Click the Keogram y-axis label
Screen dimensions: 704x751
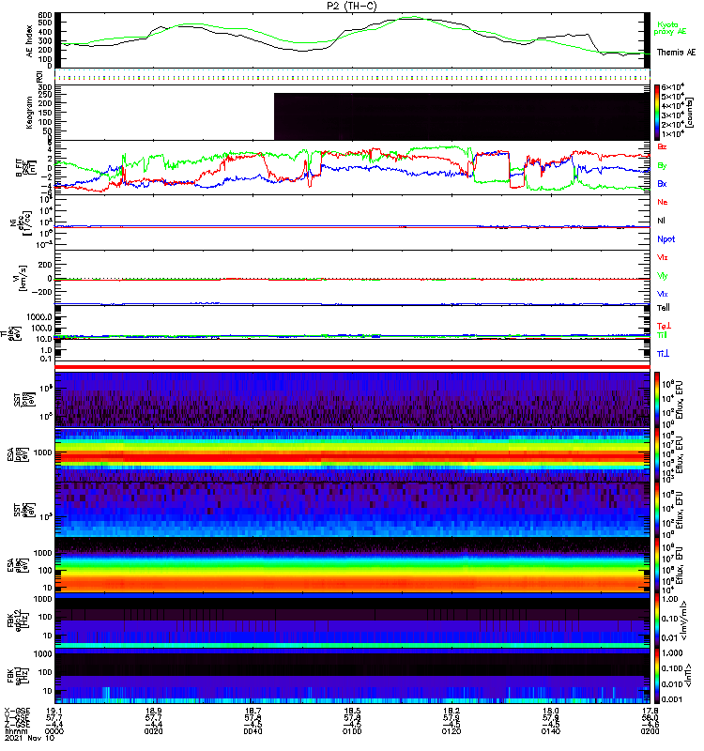30,113
